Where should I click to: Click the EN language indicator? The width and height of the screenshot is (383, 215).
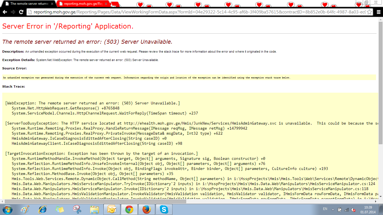click(x=325, y=209)
